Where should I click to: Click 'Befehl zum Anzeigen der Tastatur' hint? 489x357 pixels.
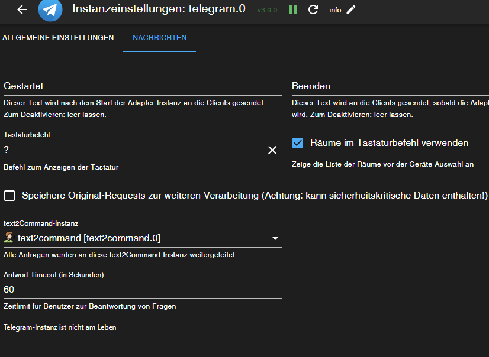click(x=61, y=167)
